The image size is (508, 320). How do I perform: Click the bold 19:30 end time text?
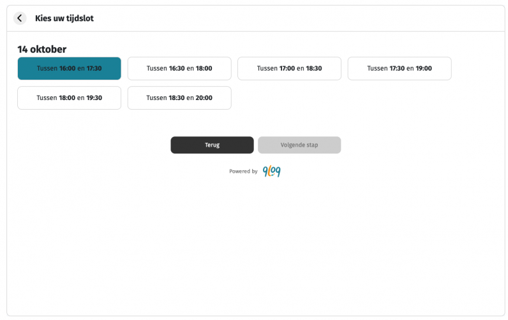pyautogui.click(x=94, y=98)
